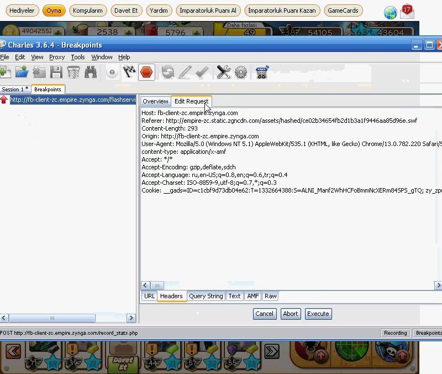Click the globe icon in game header
This screenshot has width=442, height=374.
pyautogui.click(x=391, y=13)
